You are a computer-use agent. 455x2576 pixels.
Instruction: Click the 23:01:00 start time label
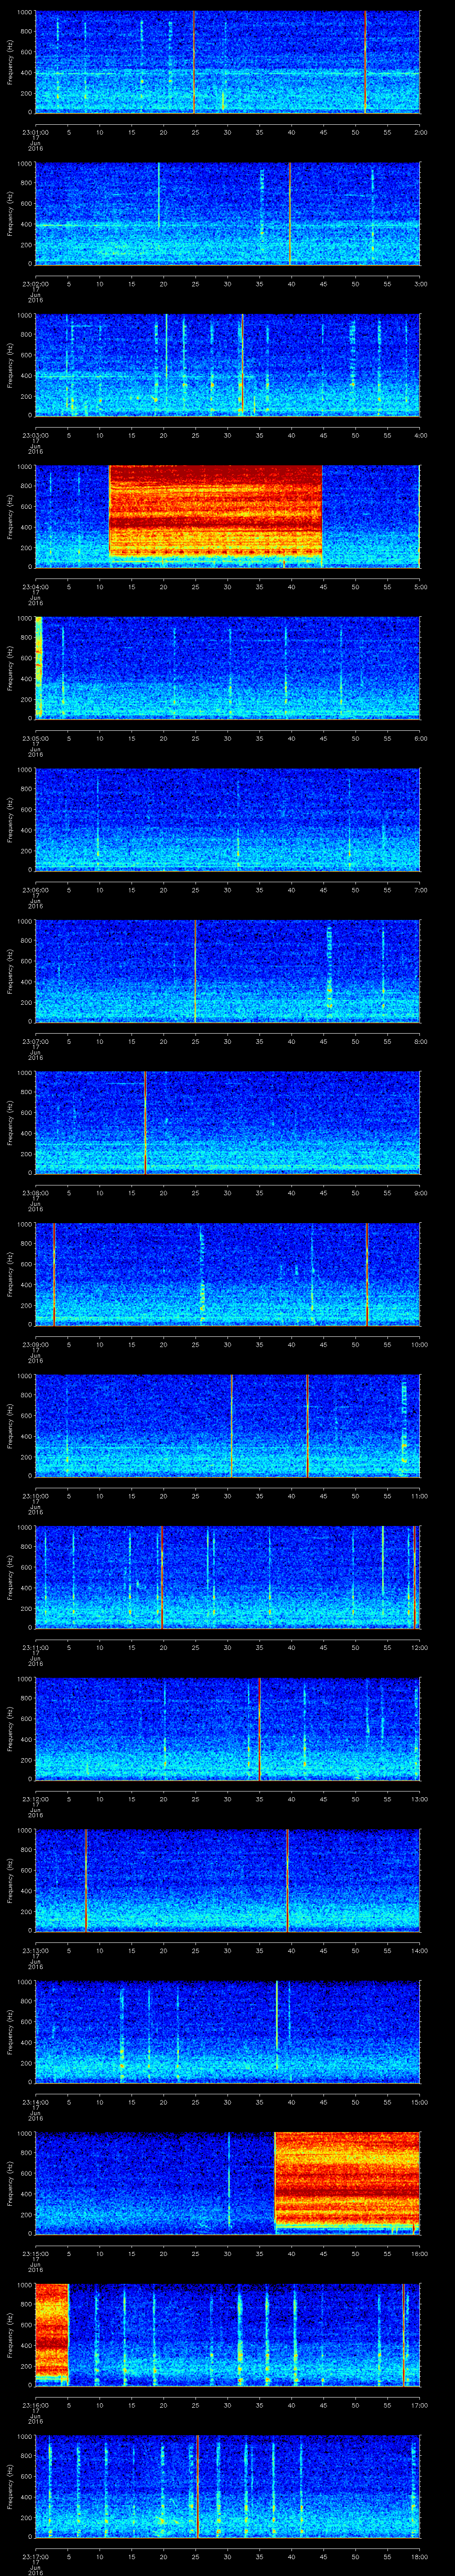pyautogui.click(x=35, y=132)
